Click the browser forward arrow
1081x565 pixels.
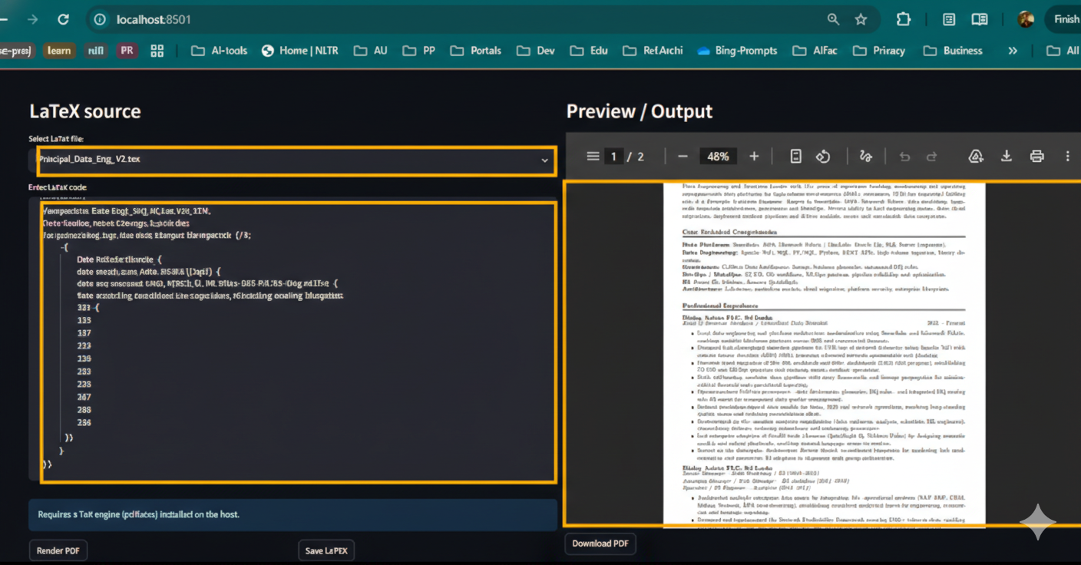coord(32,19)
